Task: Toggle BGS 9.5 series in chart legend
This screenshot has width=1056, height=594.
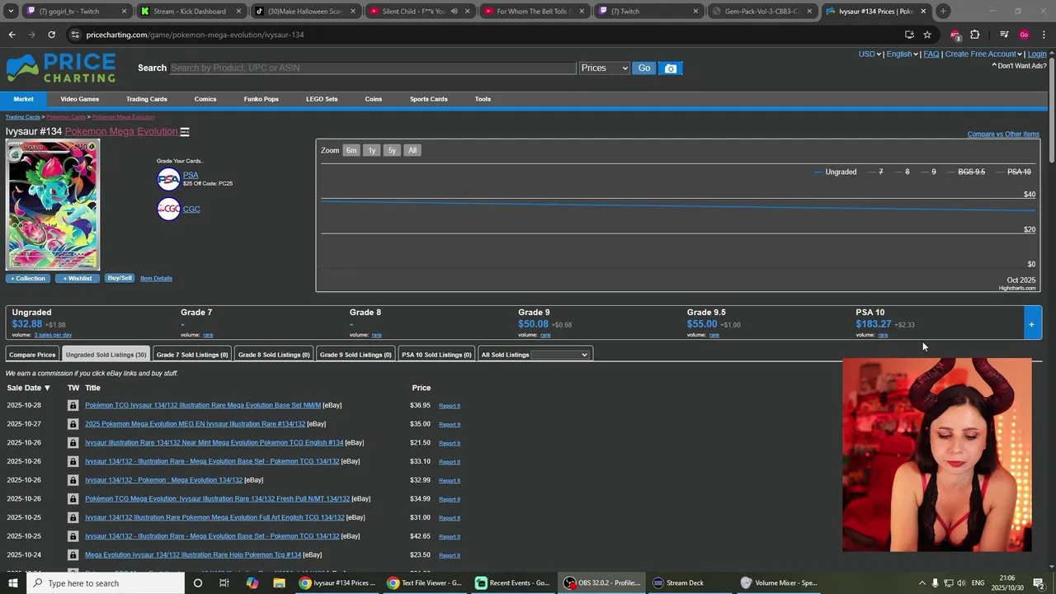Action: (x=965, y=172)
